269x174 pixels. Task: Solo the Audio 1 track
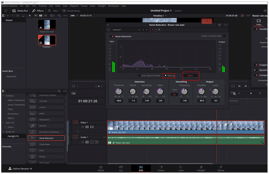[92, 142]
